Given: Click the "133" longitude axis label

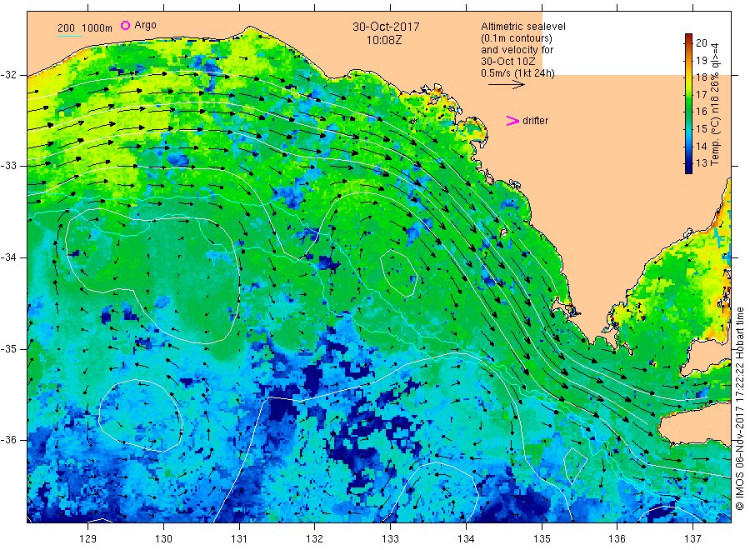Looking at the screenshot, I should pyautogui.click(x=390, y=539).
